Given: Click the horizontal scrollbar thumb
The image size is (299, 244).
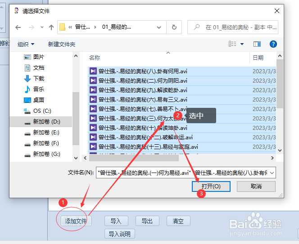Looking at the screenshot, I should coord(134,158).
